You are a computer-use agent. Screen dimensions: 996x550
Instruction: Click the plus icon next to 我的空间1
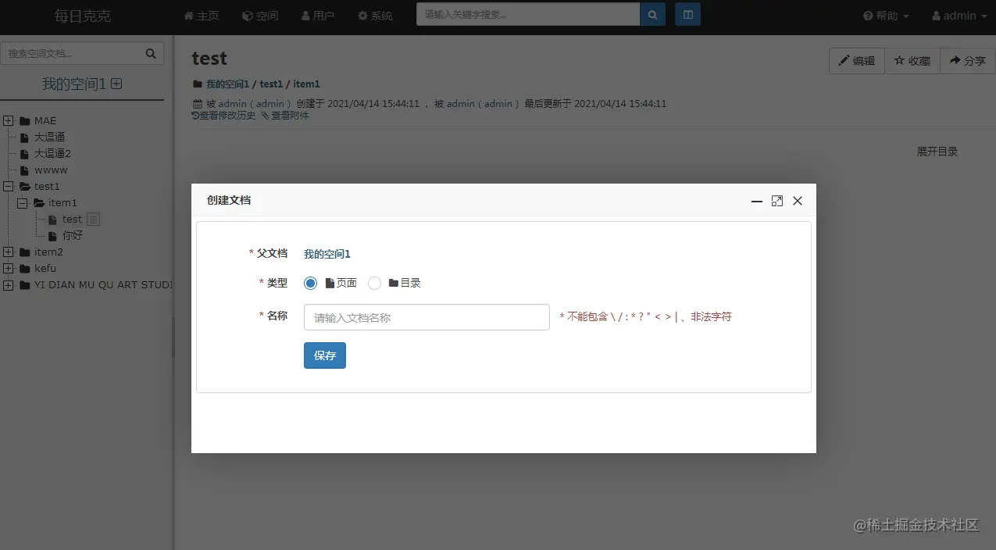coord(116,84)
